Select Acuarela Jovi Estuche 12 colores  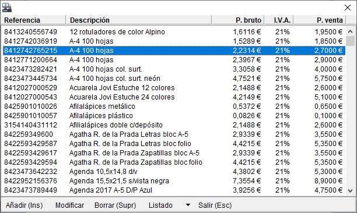174,88
